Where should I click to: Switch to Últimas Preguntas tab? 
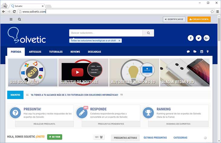point(155,138)
